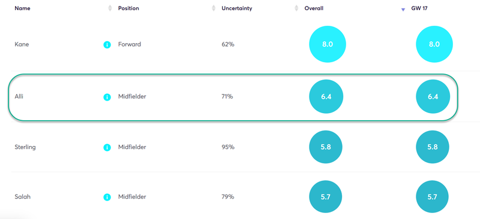Click Salah's GW 17 score 5.7 circle
The height and width of the screenshot is (219, 480).
(x=432, y=197)
